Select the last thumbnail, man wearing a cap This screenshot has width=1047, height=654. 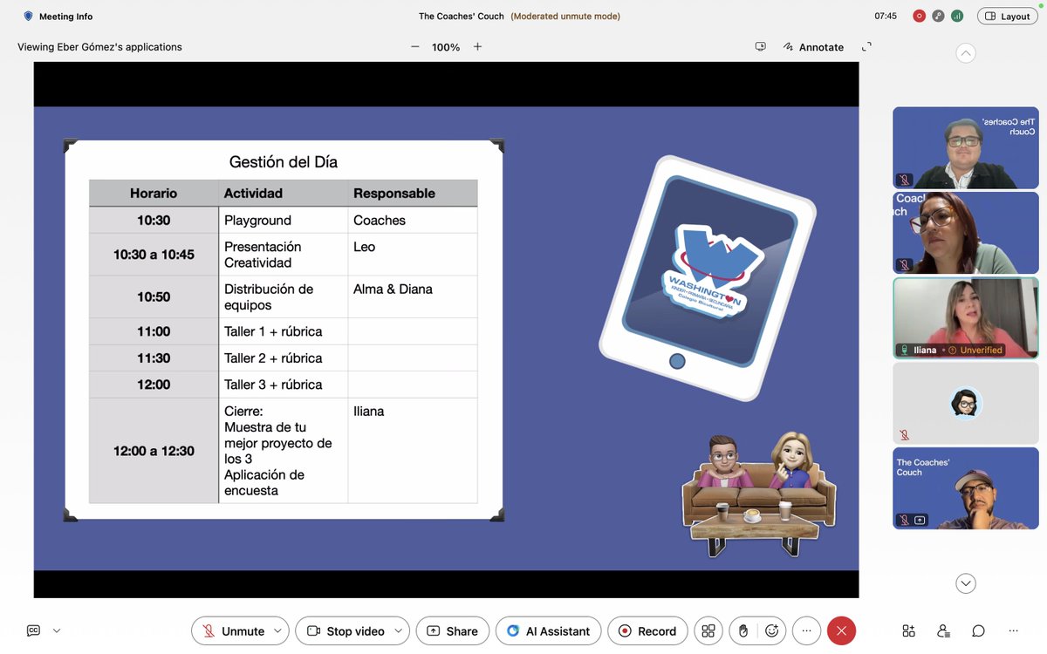coord(966,488)
